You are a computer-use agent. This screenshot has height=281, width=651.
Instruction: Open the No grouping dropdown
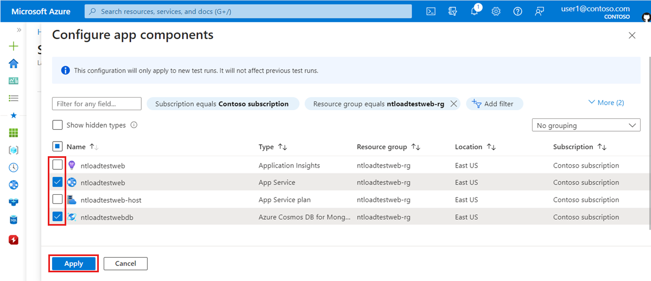point(586,125)
